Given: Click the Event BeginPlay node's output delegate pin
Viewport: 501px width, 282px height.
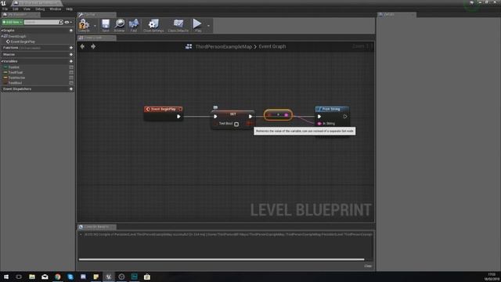Looking at the screenshot, I should (x=181, y=109).
